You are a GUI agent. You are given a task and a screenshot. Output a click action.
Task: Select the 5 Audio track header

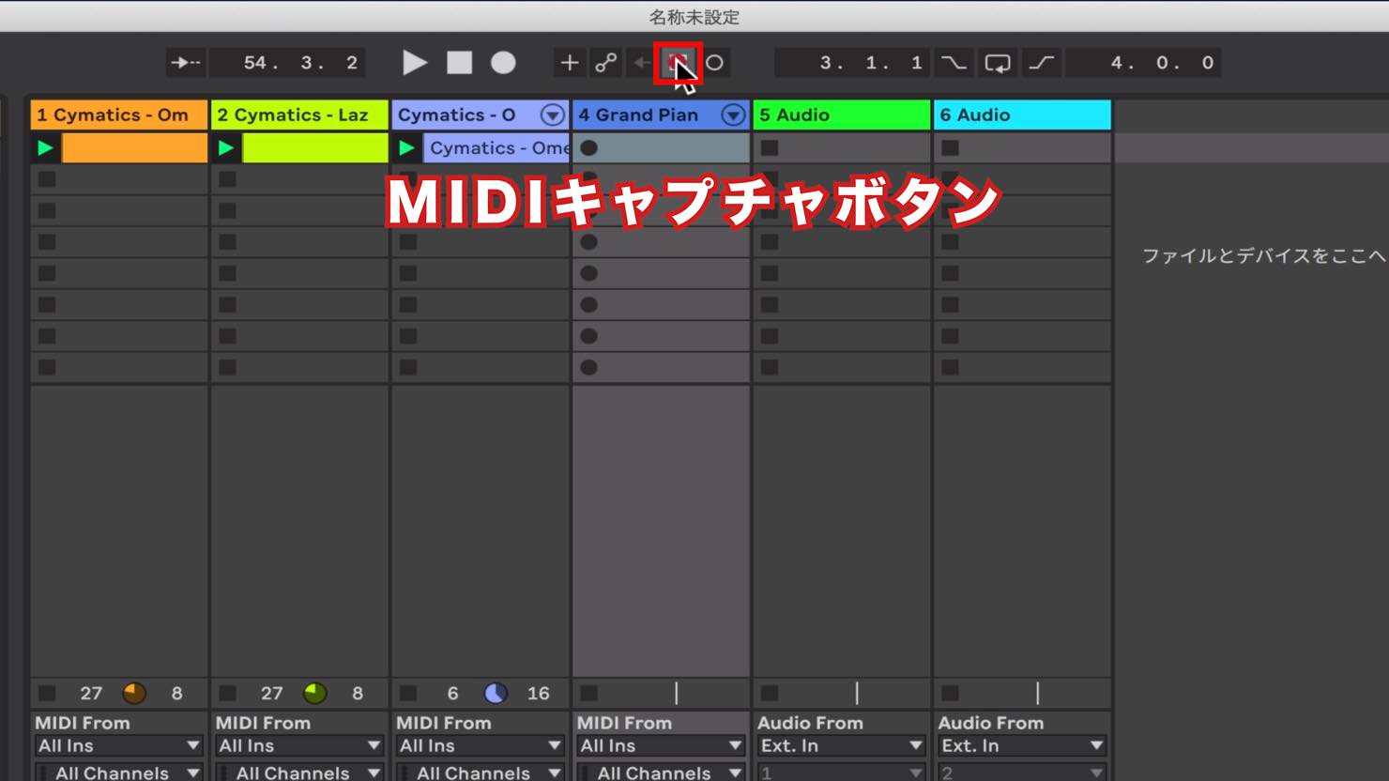(841, 115)
